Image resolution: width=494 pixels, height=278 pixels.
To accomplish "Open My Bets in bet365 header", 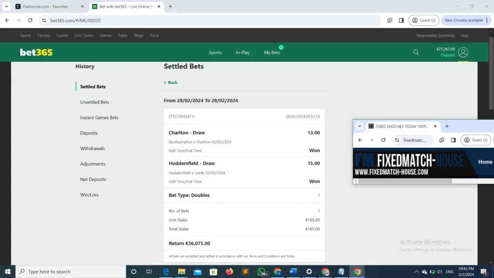I will point(272,52).
